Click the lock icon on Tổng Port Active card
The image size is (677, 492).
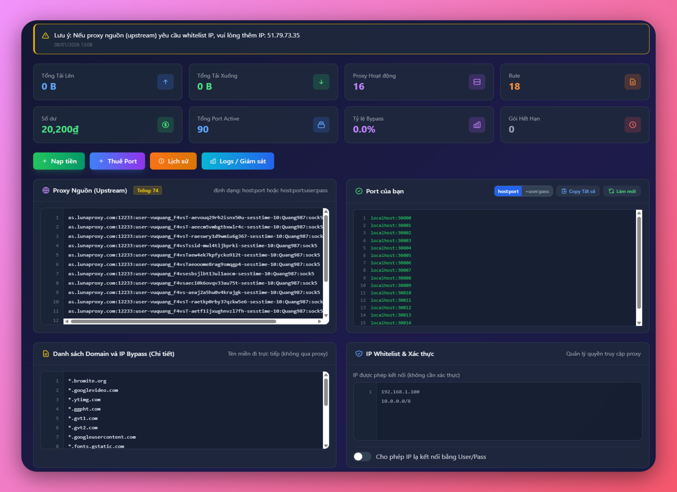point(321,125)
